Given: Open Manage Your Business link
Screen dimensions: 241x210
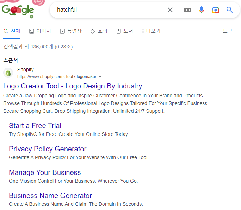Looking at the screenshot, I should tap(45, 172).
